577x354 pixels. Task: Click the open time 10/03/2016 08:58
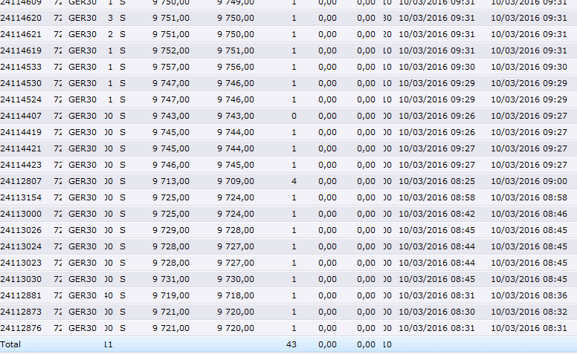click(x=436, y=197)
